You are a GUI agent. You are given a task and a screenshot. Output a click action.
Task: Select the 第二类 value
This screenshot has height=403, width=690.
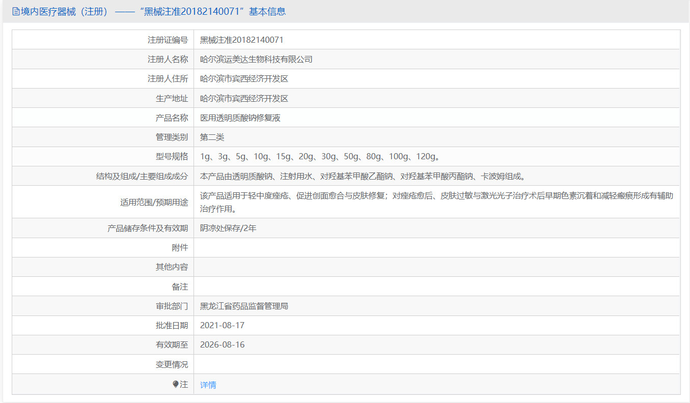pos(212,137)
